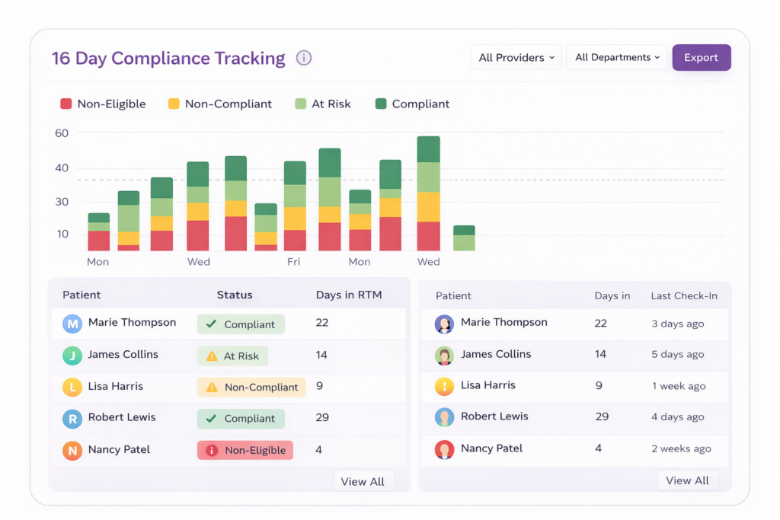780x520 pixels.
Task: Toggle the Non-Eligible legend series
Action: pos(103,104)
